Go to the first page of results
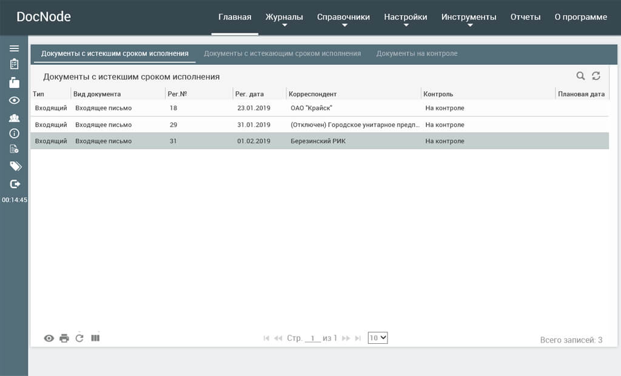This screenshot has width=621, height=376. click(x=266, y=338)
